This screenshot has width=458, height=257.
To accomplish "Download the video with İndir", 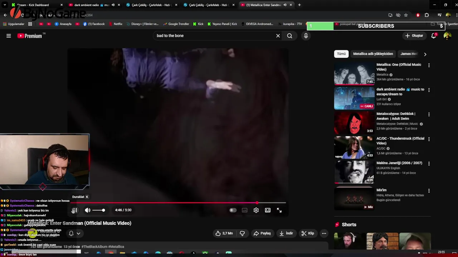I will tap(286, 233).
